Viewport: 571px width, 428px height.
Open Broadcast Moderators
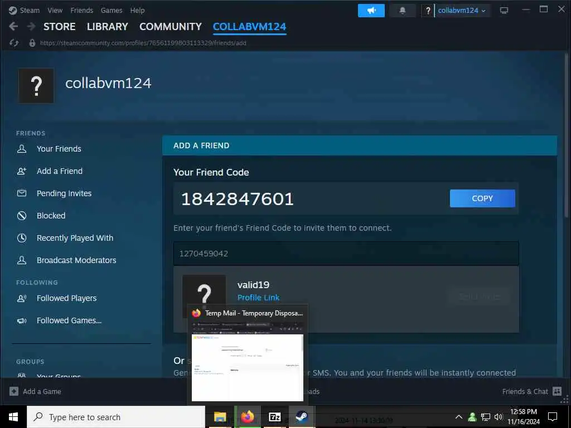click(x=76, y=260)
